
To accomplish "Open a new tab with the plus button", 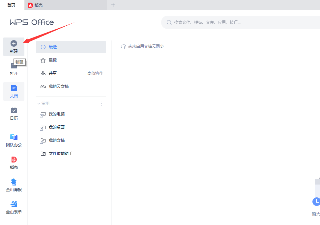I will (x=113, y=5).
